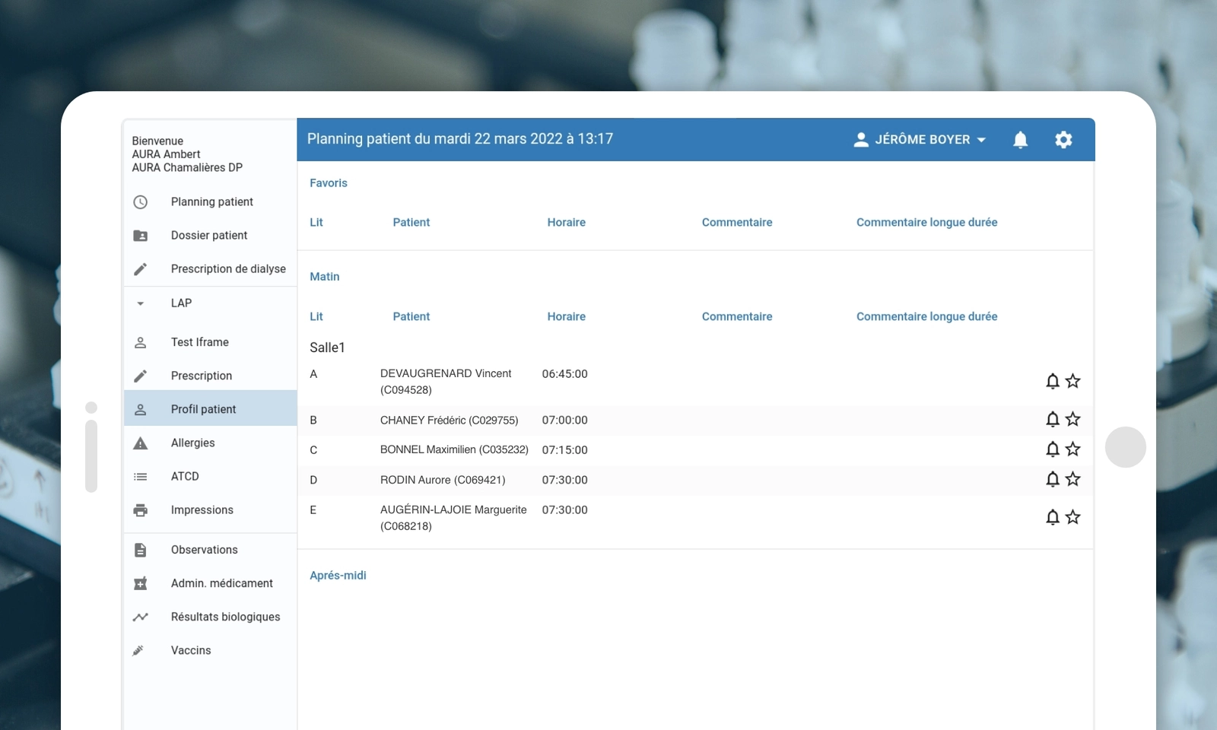
Task: Add DEVAUGRENARD Vincent to favorites with star
Action: coord(1073,381)
